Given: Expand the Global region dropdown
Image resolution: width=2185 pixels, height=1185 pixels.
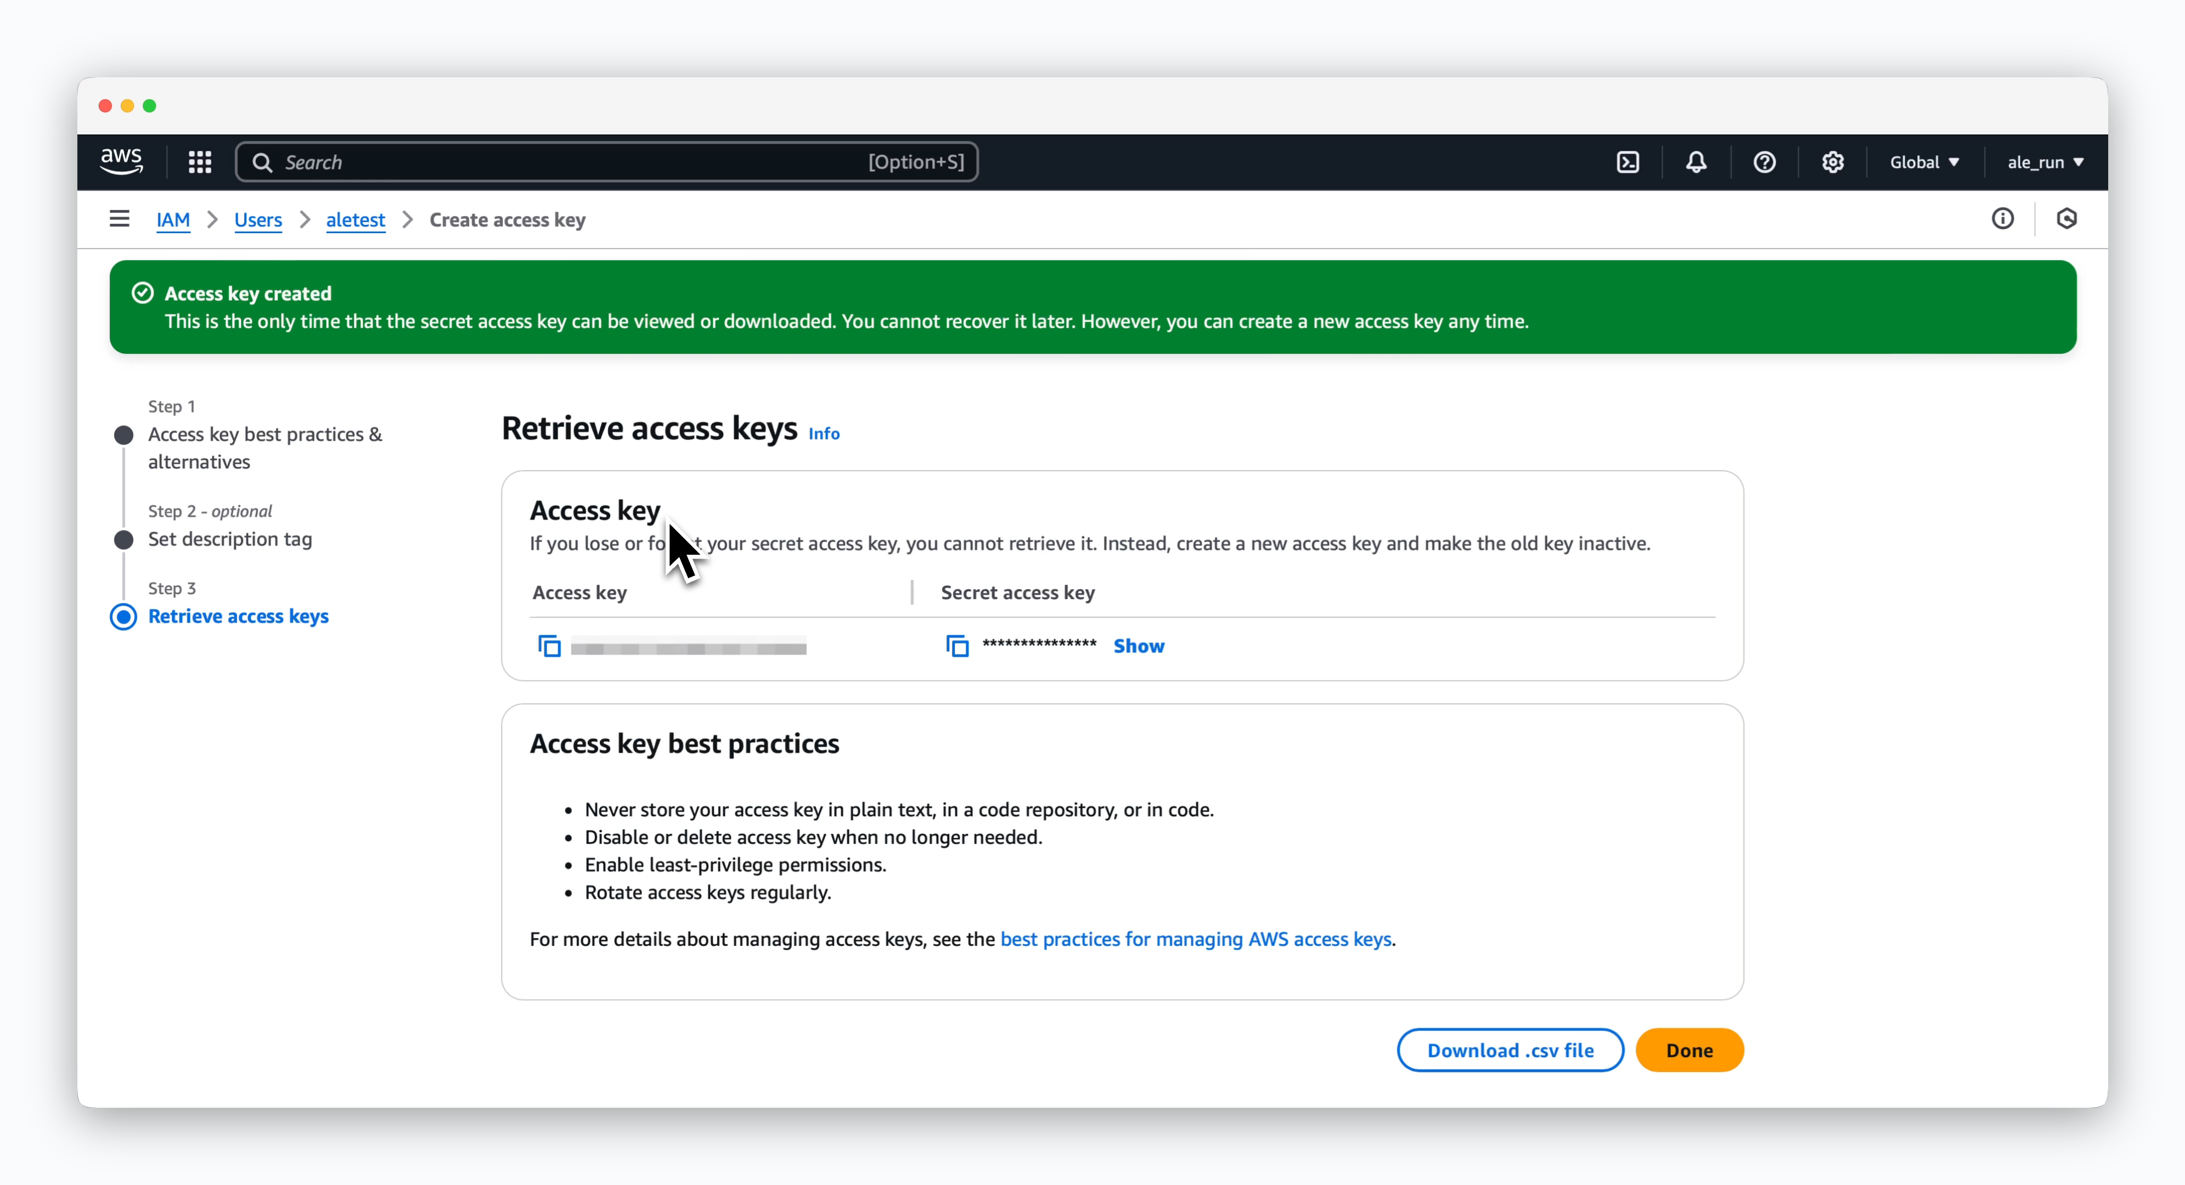Looking at the screenshot, I should click(1924, 162).
